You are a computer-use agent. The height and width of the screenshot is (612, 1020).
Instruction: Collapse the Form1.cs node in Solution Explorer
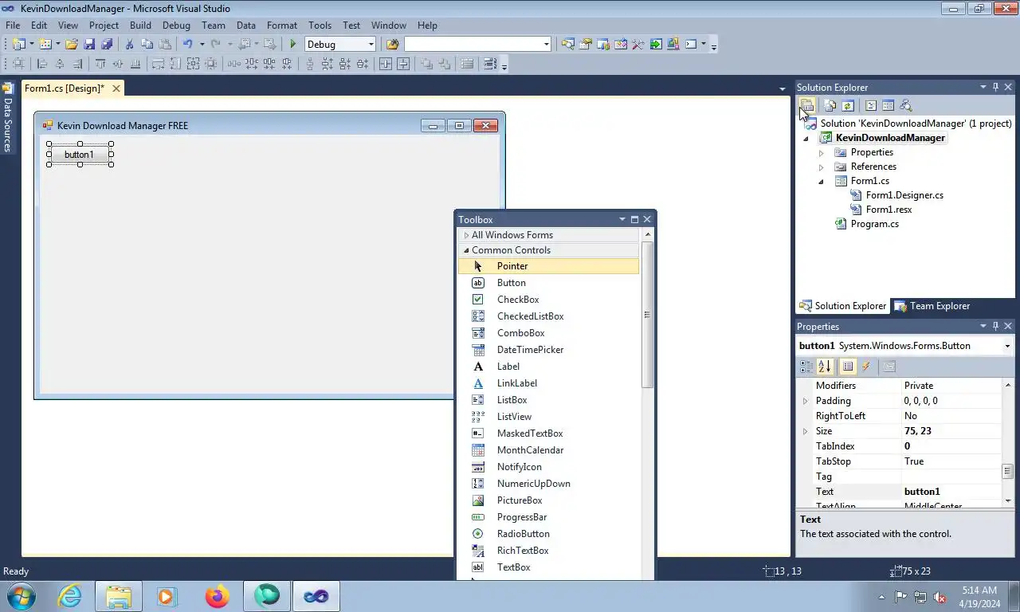(x=822, y=182)
